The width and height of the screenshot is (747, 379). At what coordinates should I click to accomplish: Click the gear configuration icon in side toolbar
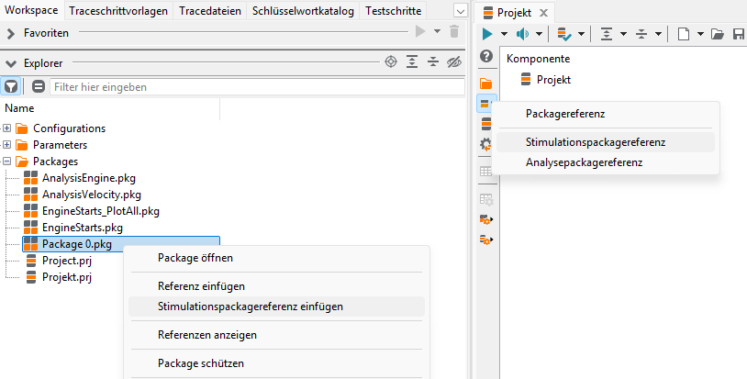(x=486, y=144)
